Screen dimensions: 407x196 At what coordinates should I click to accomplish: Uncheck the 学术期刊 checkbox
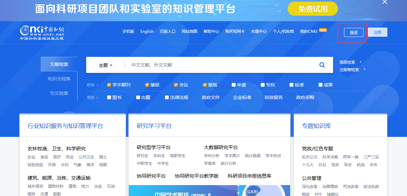[109, 85]
